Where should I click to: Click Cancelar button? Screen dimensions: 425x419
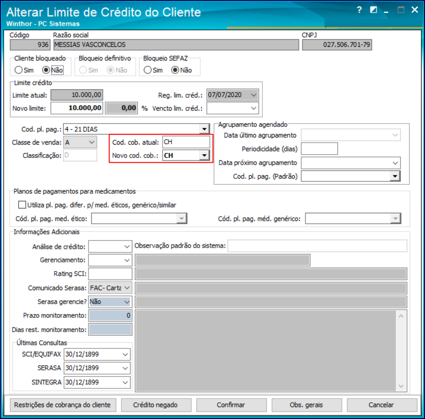[x=381, y=405]
